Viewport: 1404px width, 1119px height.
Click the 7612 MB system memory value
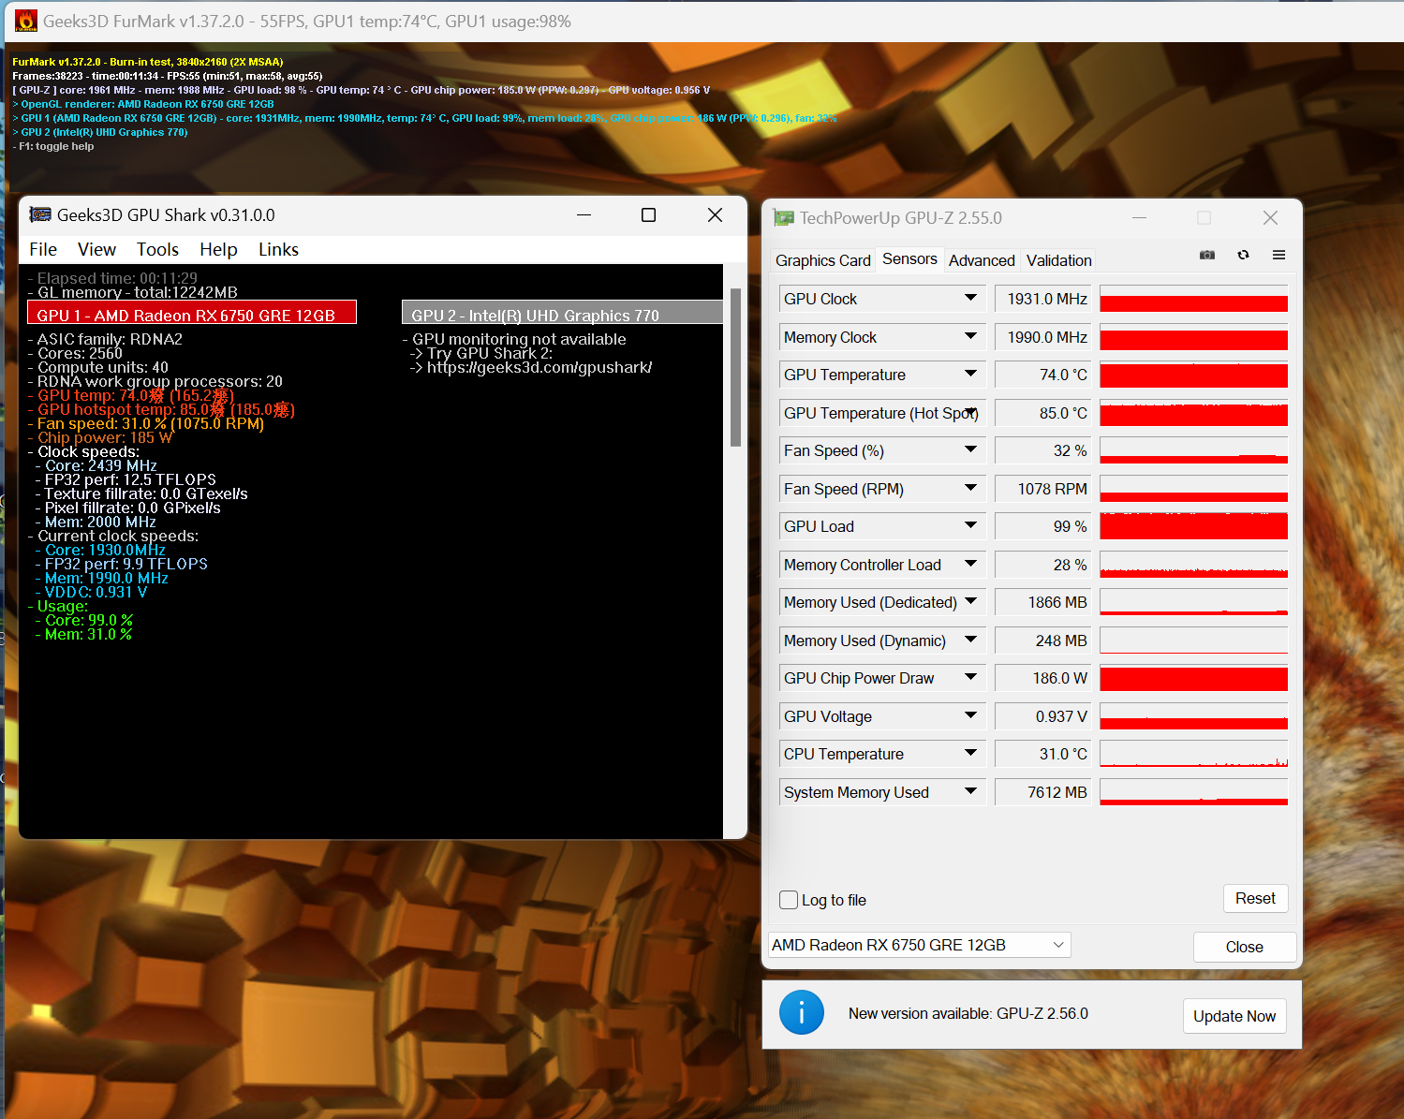[1042, 792]
